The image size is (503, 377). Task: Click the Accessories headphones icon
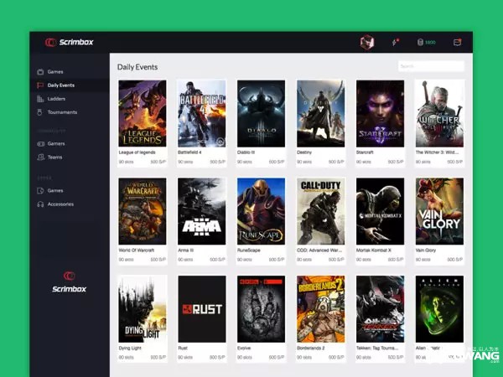click(40, 204)
